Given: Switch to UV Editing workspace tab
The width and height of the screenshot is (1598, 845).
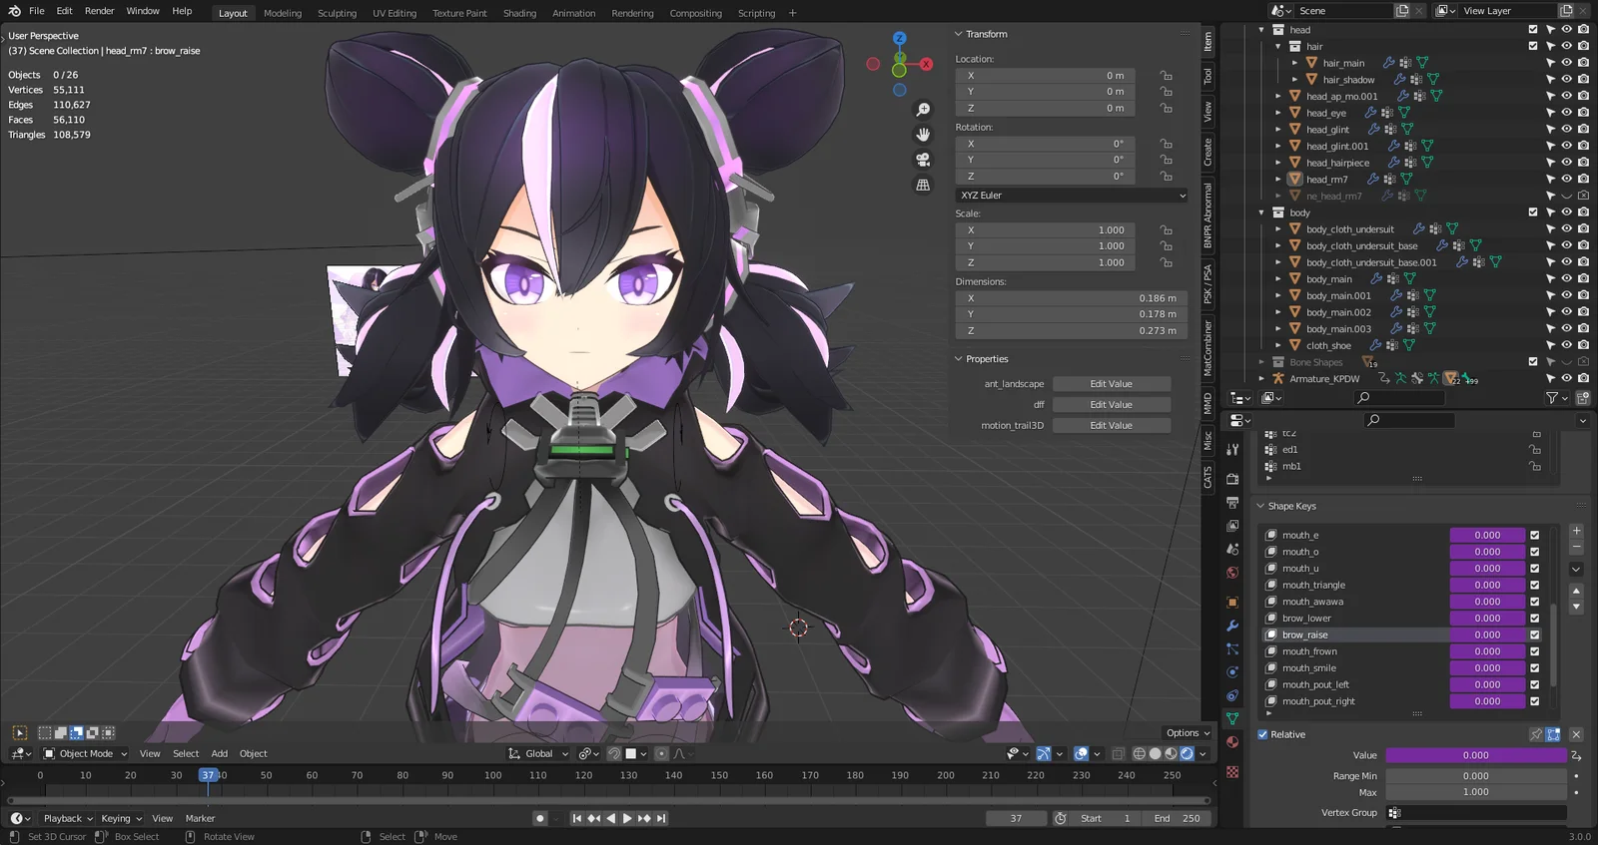Looking at the screenshot, I should pos(395,13).
